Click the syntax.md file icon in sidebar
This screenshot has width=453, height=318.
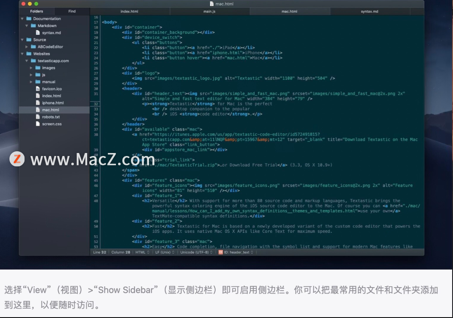[x=37, y=33]
